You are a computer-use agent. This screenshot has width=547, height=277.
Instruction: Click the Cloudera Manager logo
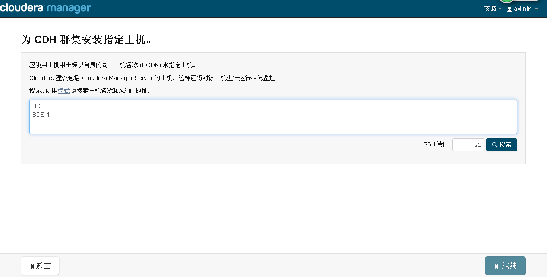tap(45, 8)
